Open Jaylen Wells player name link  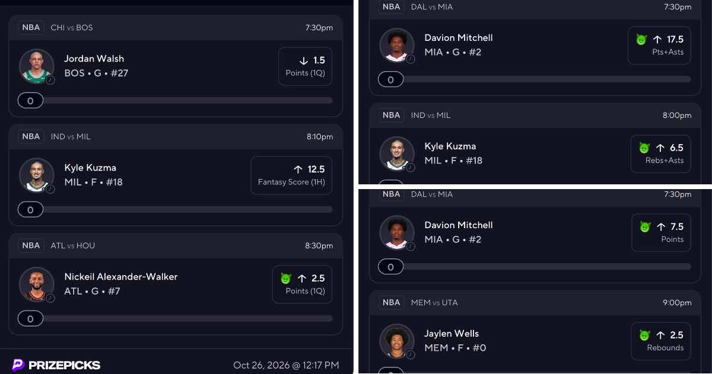[452, 333]
